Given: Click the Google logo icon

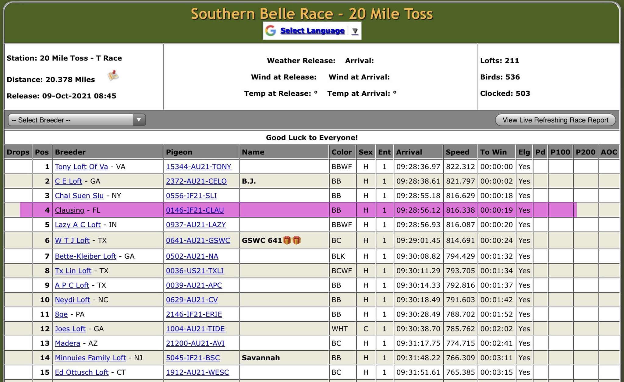Looking at the screenshot, I should pyautogui.click(x=271, y=31).
